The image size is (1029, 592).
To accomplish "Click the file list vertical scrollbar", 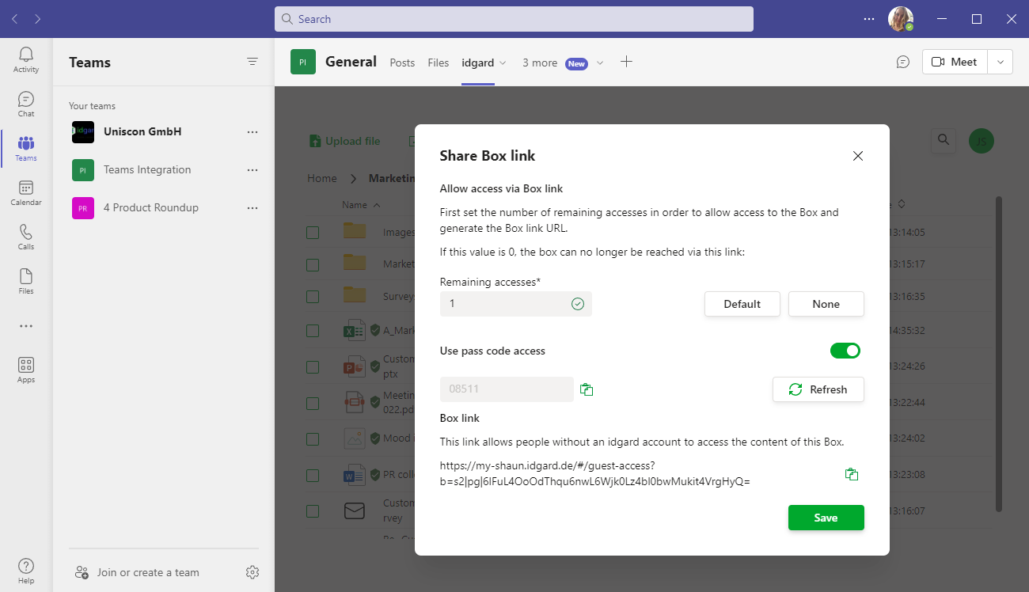I will [x=999, y=353].
